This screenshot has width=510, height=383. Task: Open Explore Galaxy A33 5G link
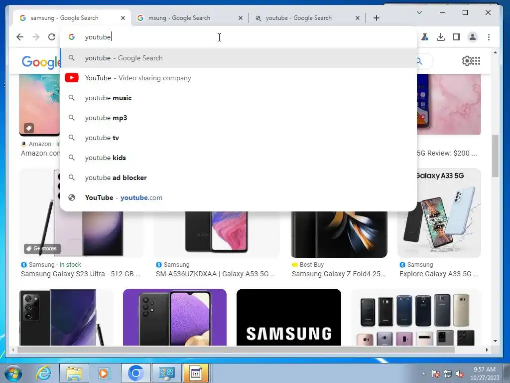[438, 274]
